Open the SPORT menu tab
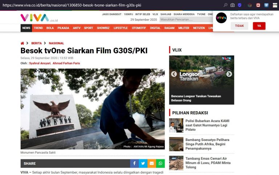Viewport: 279px width, 175px height. [x=88, y=28]
